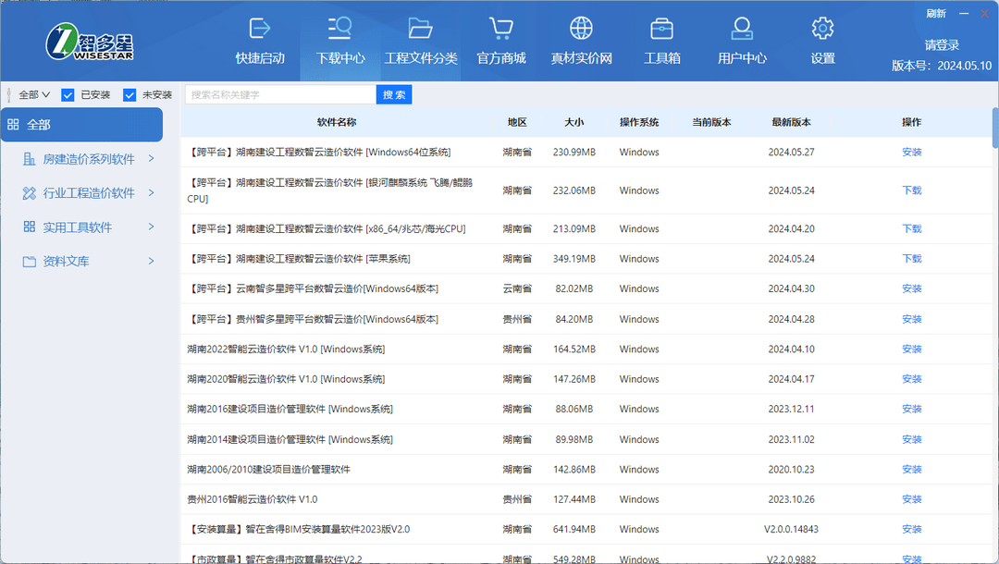
Task: Open 真材实价网 globe icon
Action: tap(580, 41)
